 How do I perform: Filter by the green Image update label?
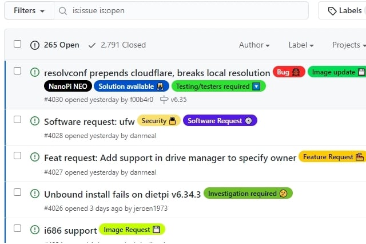tap(337, 72)
